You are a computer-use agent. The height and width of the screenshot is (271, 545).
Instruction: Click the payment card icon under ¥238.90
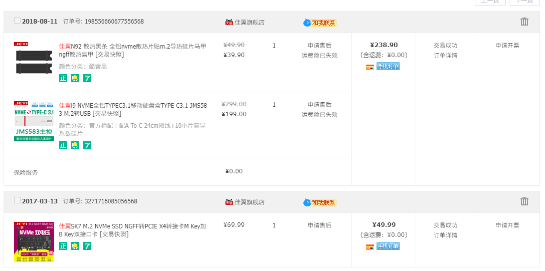(370, 67)
